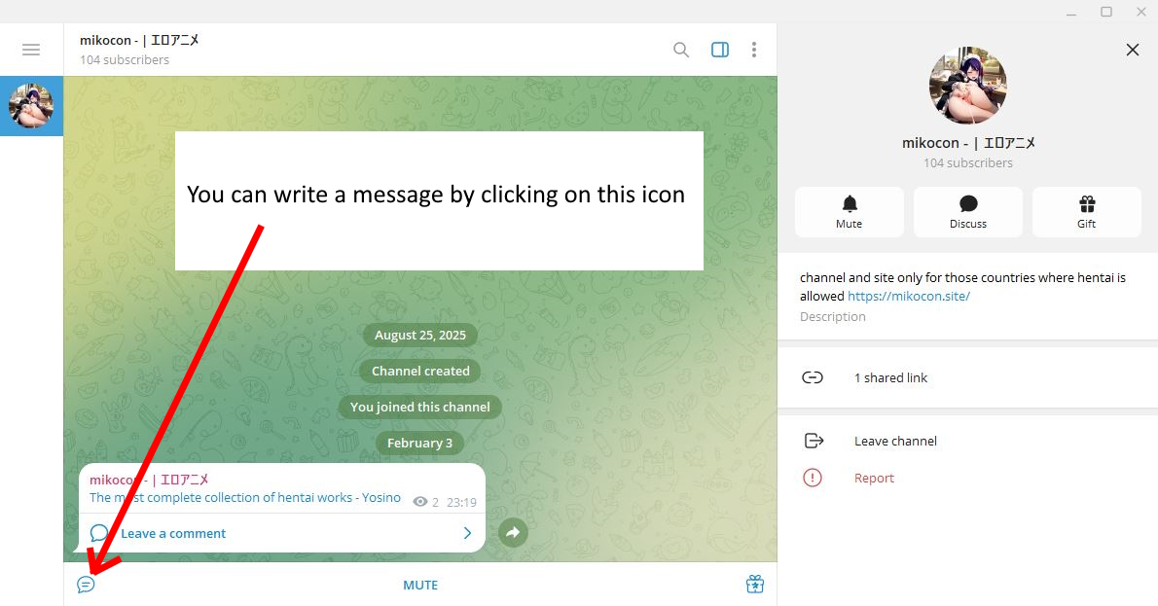Screen dimensions: 1158x606
Task: Open the mikocon.site link in description
Action: (908, 296)
